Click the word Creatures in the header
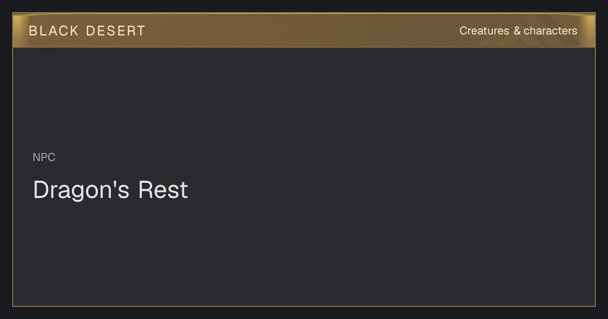The height and width of the screenshot is (319, 608). [x=484, y=31]
